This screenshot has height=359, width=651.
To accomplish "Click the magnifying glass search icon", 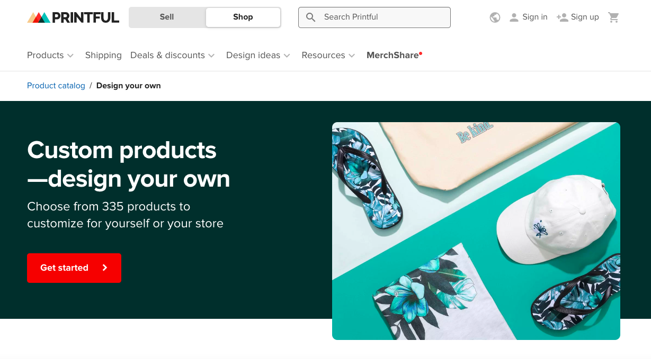I will click(311, 17).
